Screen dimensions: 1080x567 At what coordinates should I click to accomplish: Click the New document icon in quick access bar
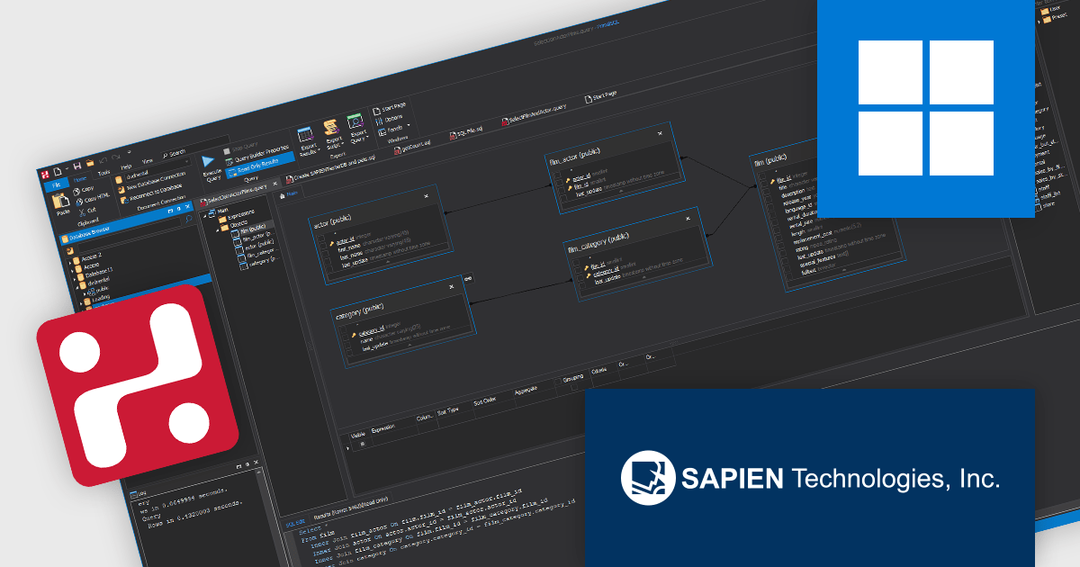pos(58,171)
